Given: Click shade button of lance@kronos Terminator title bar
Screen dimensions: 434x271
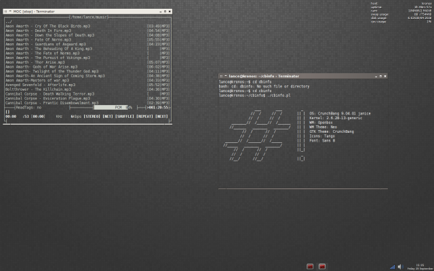Looking at the screenshot, I should tap(226, 76).
